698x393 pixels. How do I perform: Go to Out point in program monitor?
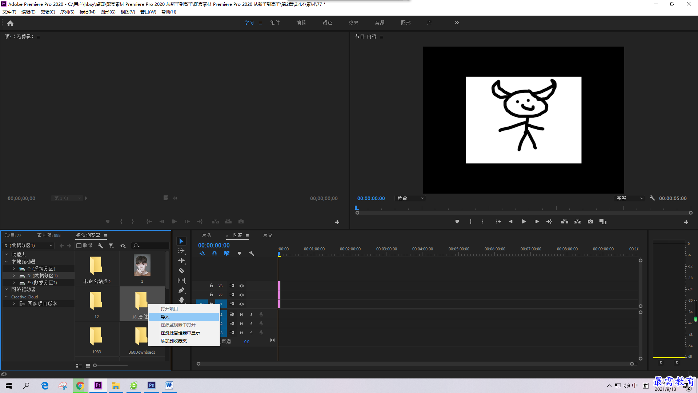point(549,222)
